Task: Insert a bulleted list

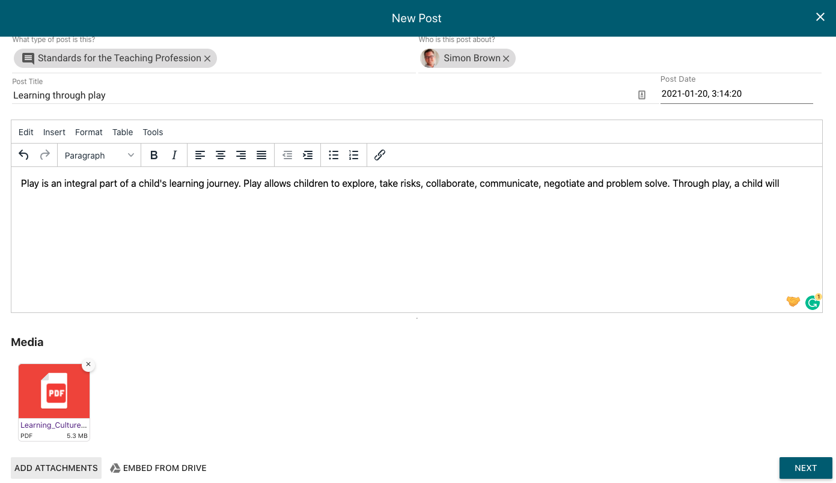Action: click(334, 155)
